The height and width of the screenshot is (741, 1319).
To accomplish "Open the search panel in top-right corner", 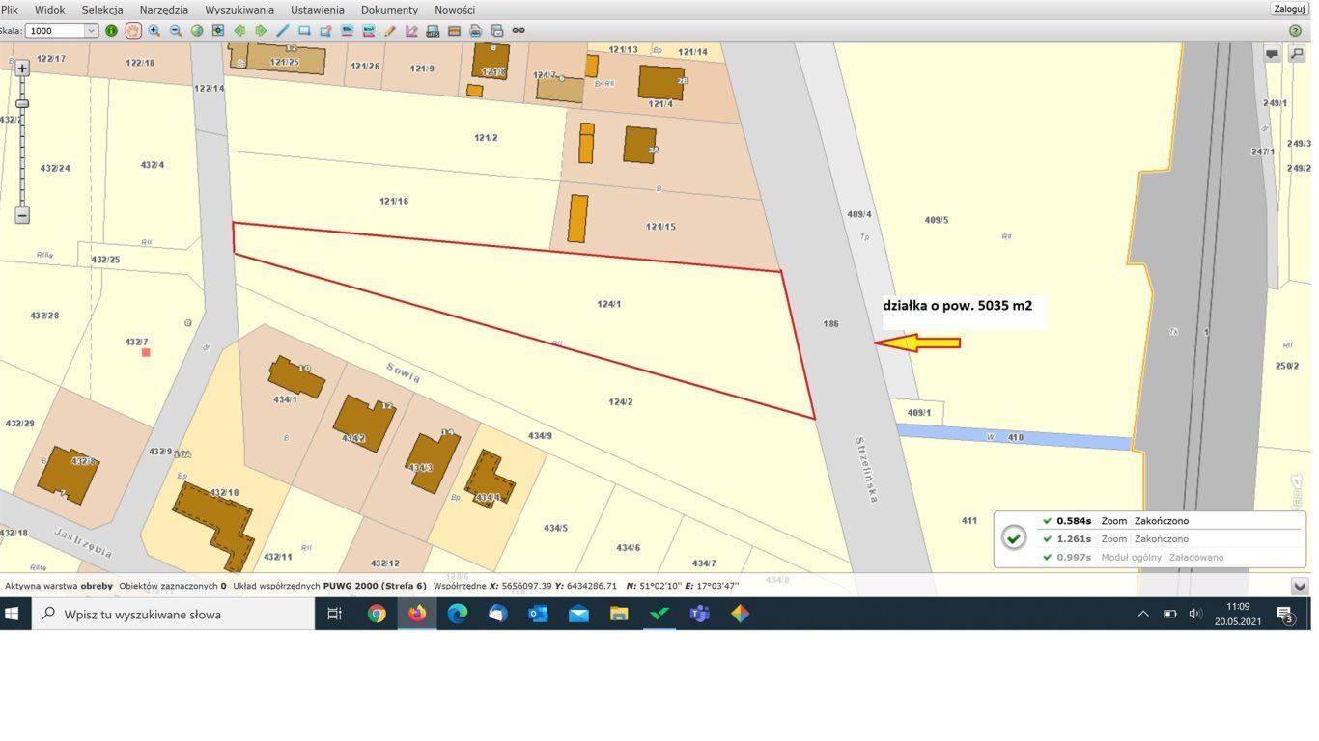I will click(x=1298, y=54).
